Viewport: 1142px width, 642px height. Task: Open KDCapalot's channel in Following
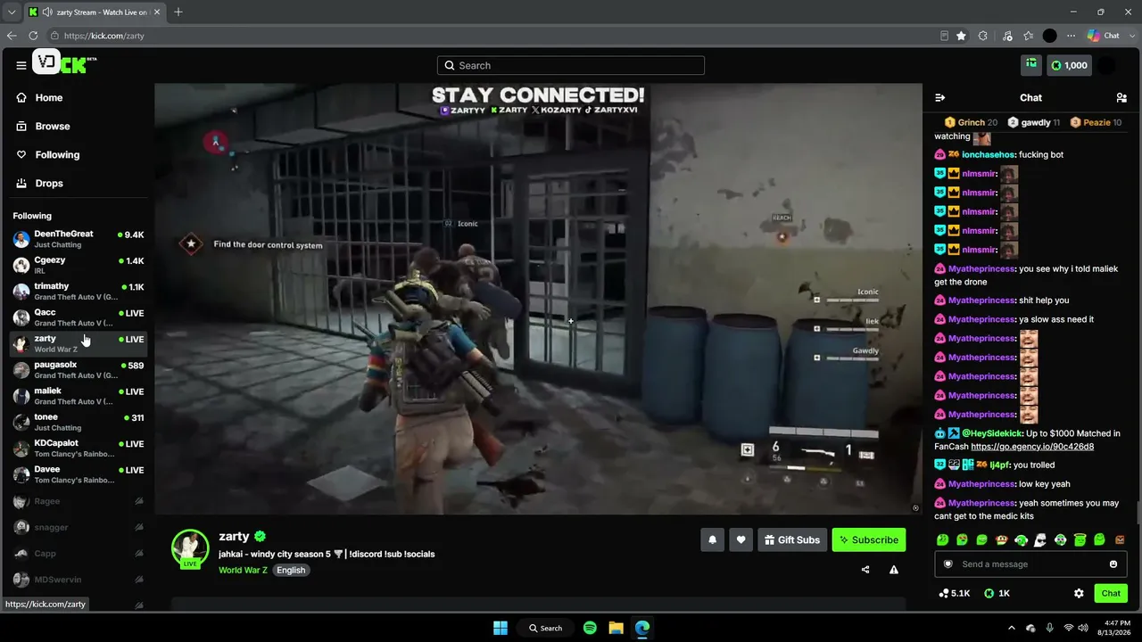pyautogui.click(x=78, y=449)
